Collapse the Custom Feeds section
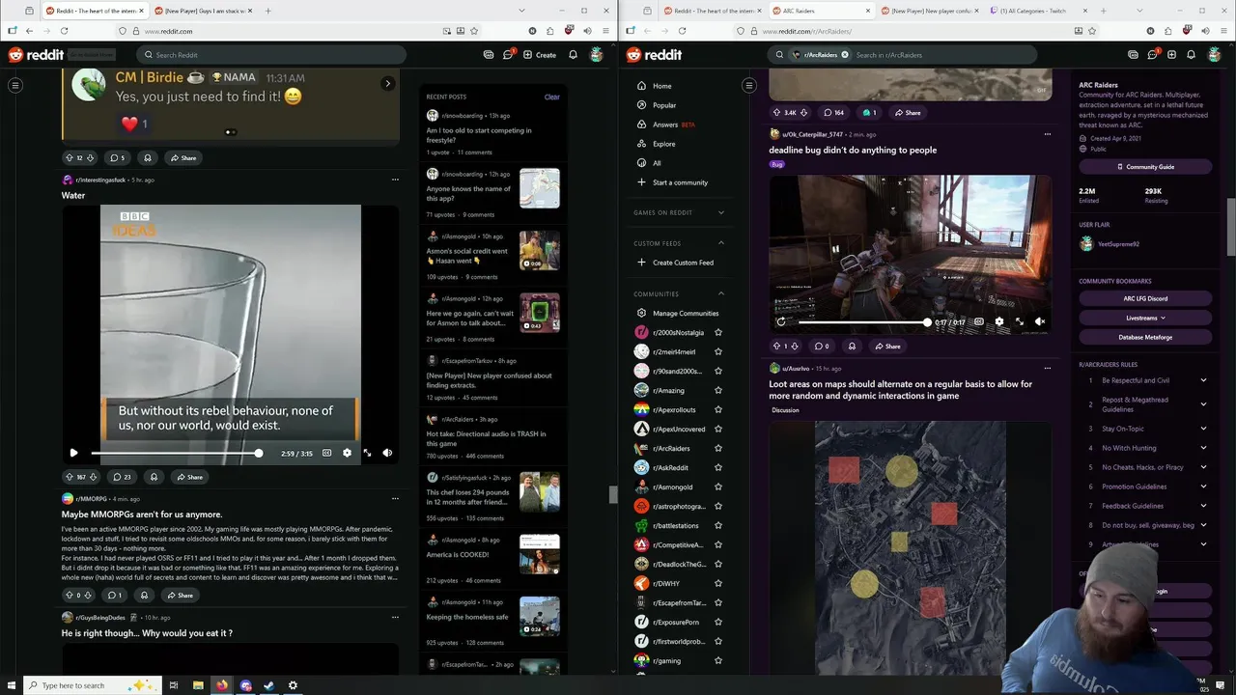 coord(720,243)
